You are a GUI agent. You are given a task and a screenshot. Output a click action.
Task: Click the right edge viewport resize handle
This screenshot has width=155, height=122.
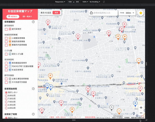(x=146, y=64)
